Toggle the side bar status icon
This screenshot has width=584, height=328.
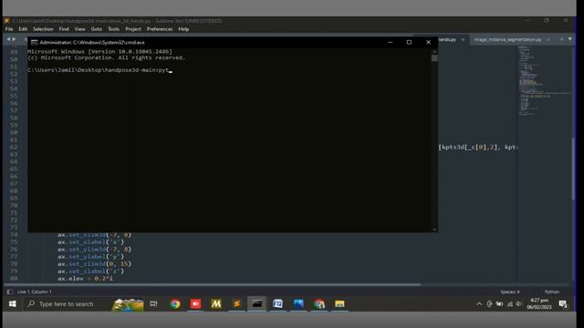(x=10, y=292)
